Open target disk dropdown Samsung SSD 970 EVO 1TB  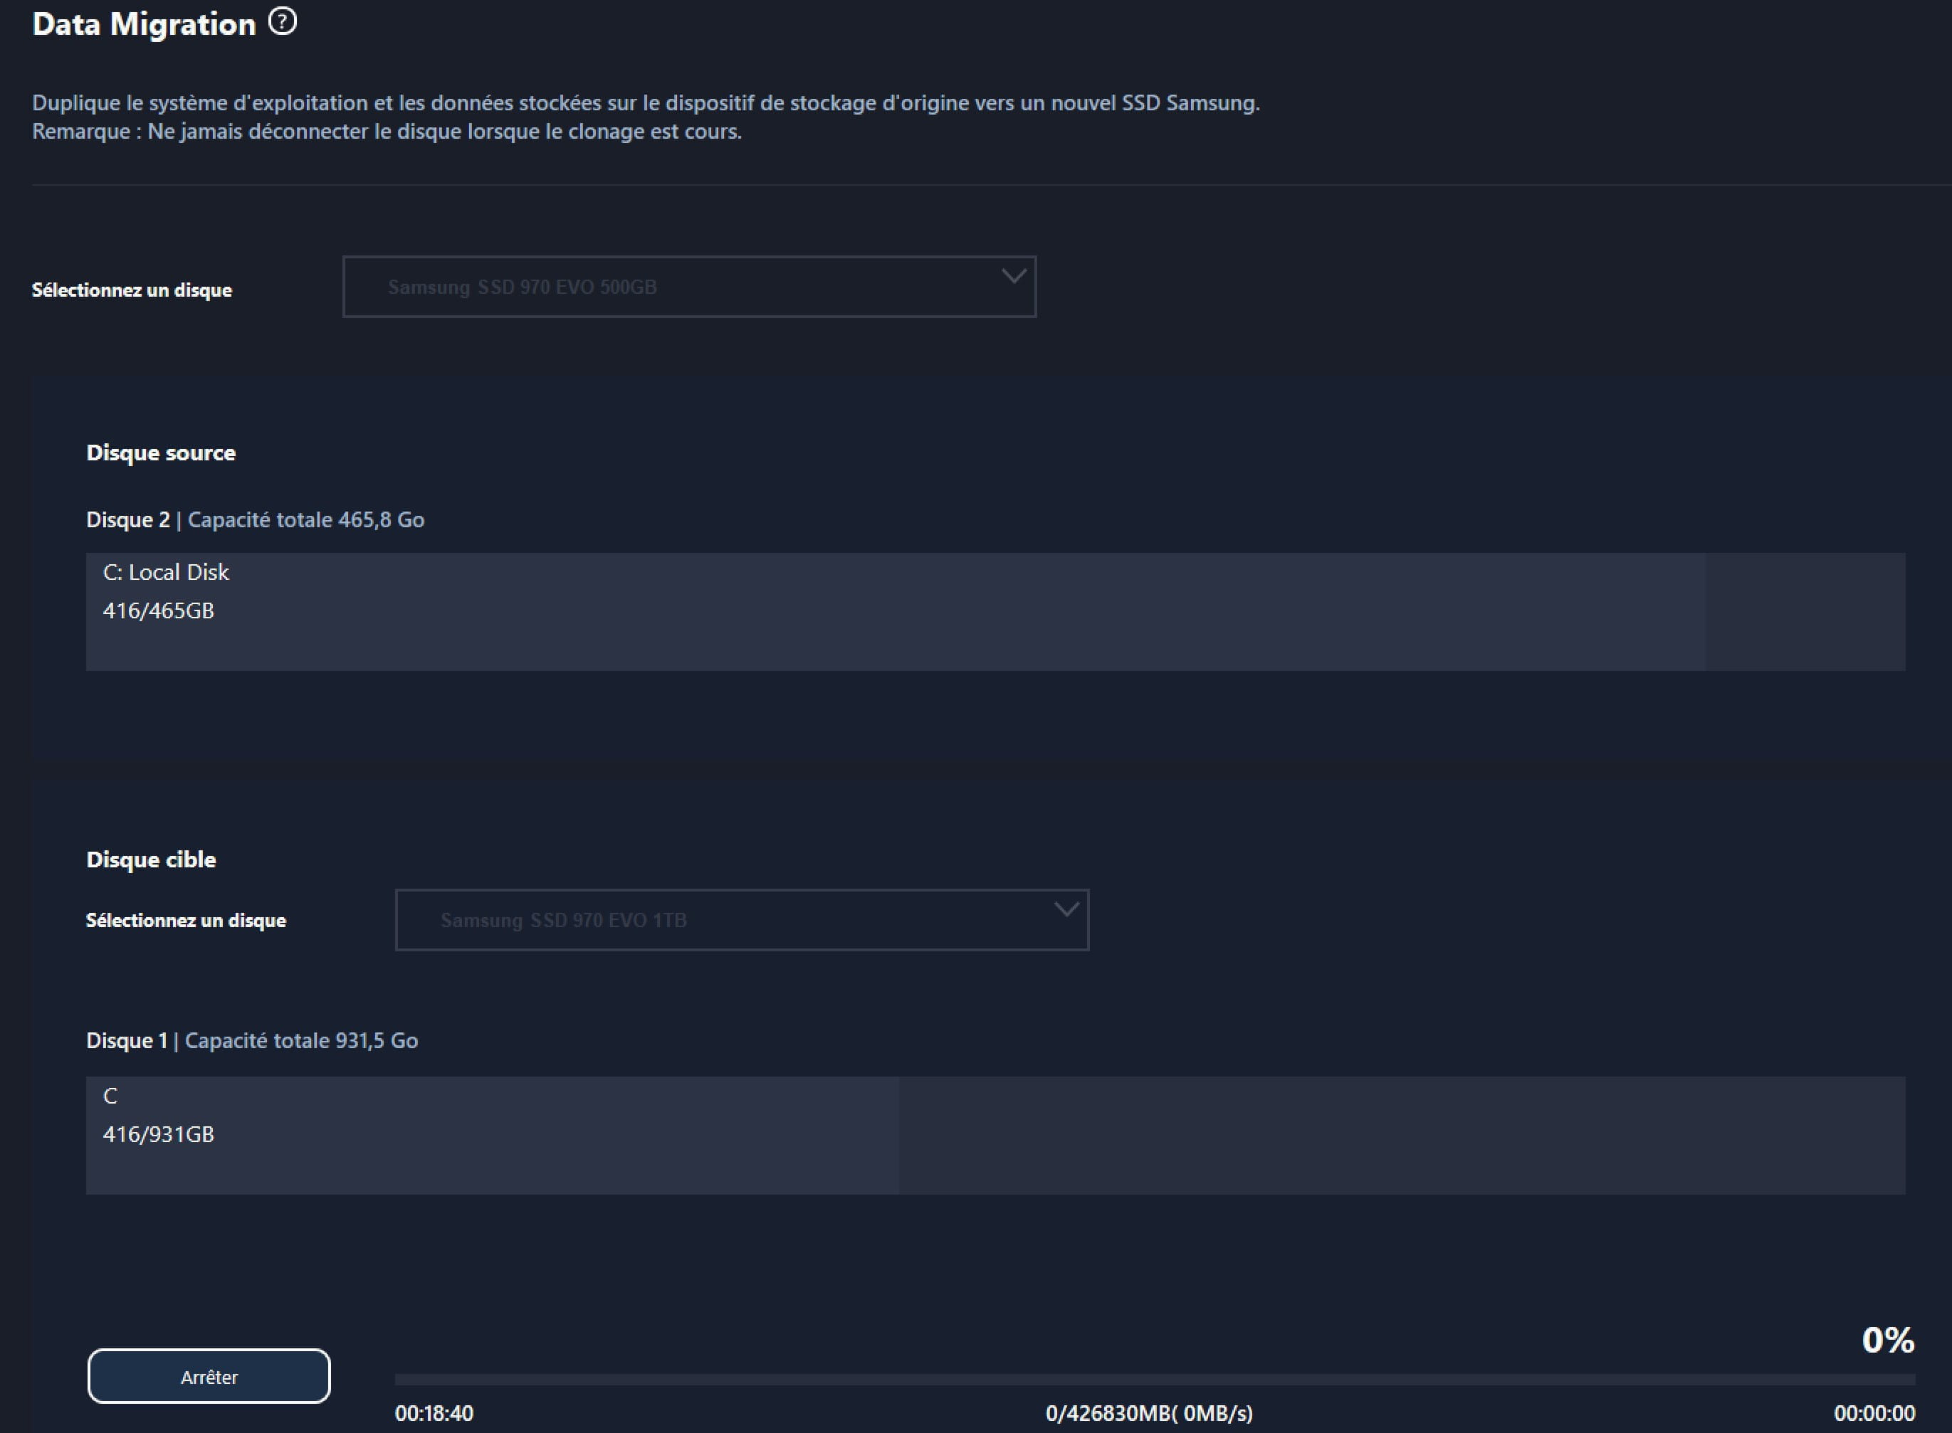(741, 919)
